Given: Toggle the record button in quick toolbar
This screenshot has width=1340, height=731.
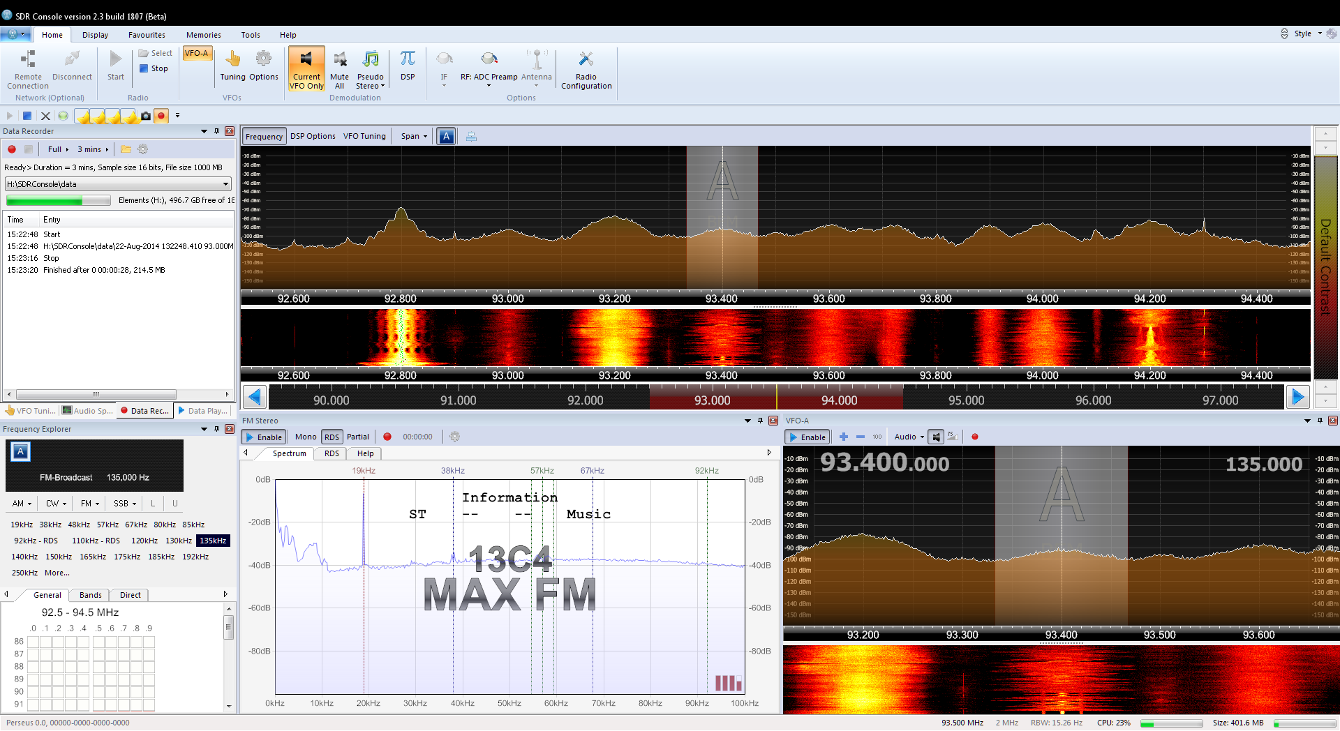Looking at the screenshot, I should [x=161, y=116].
